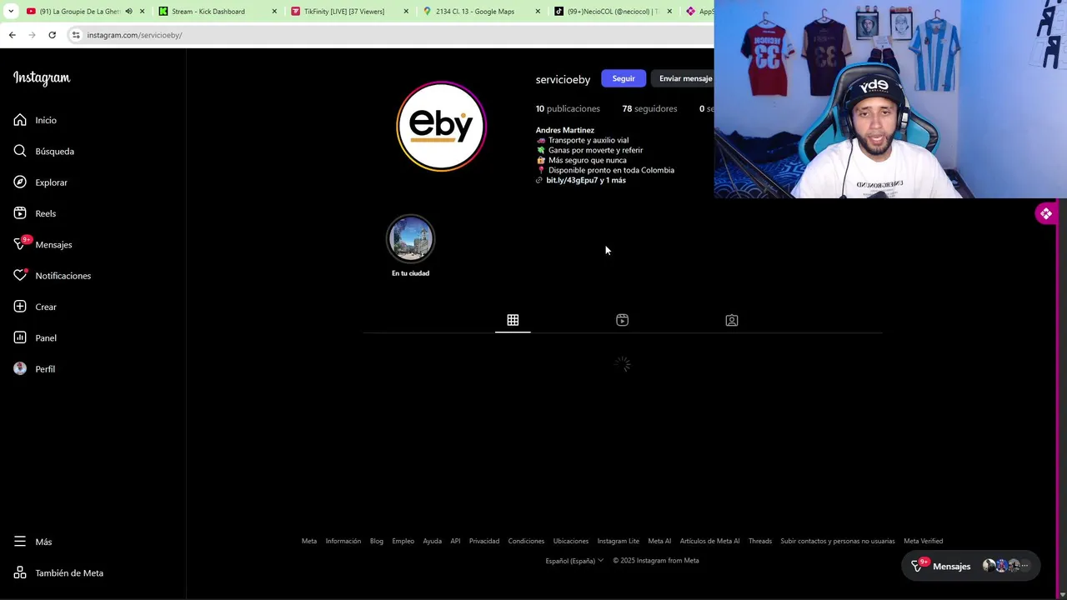Click Meta AI footer link
1067x600 pixels.
[659, 541]
